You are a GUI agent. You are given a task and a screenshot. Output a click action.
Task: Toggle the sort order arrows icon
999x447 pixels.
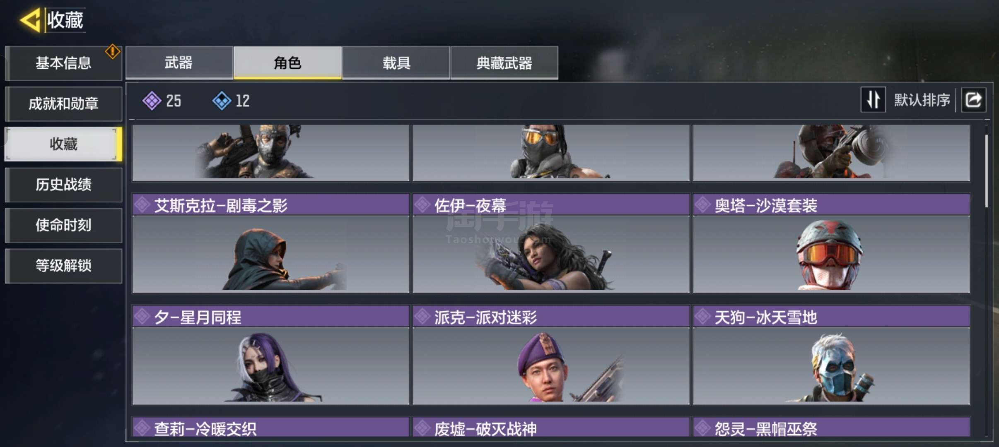873,100
